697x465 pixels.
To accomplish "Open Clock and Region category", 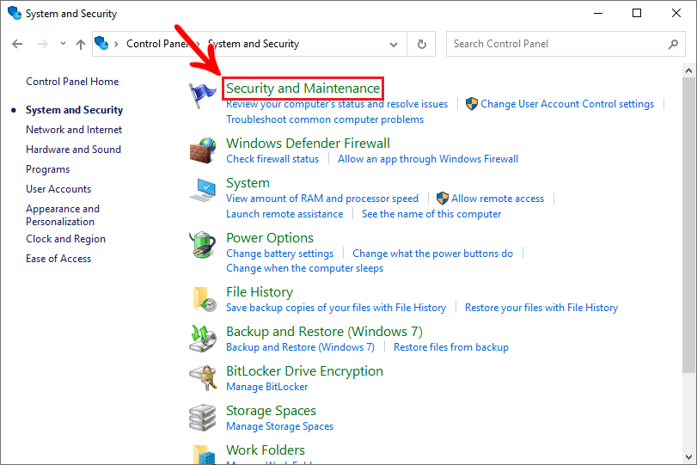I will (x=66, y=239).
